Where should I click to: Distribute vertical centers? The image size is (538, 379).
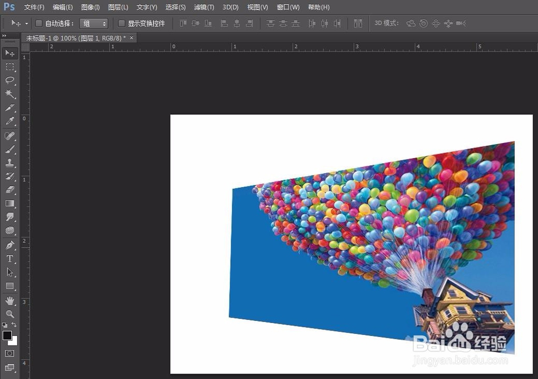click(x=283, y=23)
